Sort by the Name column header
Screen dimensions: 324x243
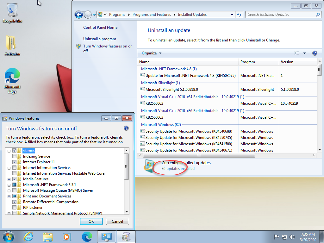(188, 62)
